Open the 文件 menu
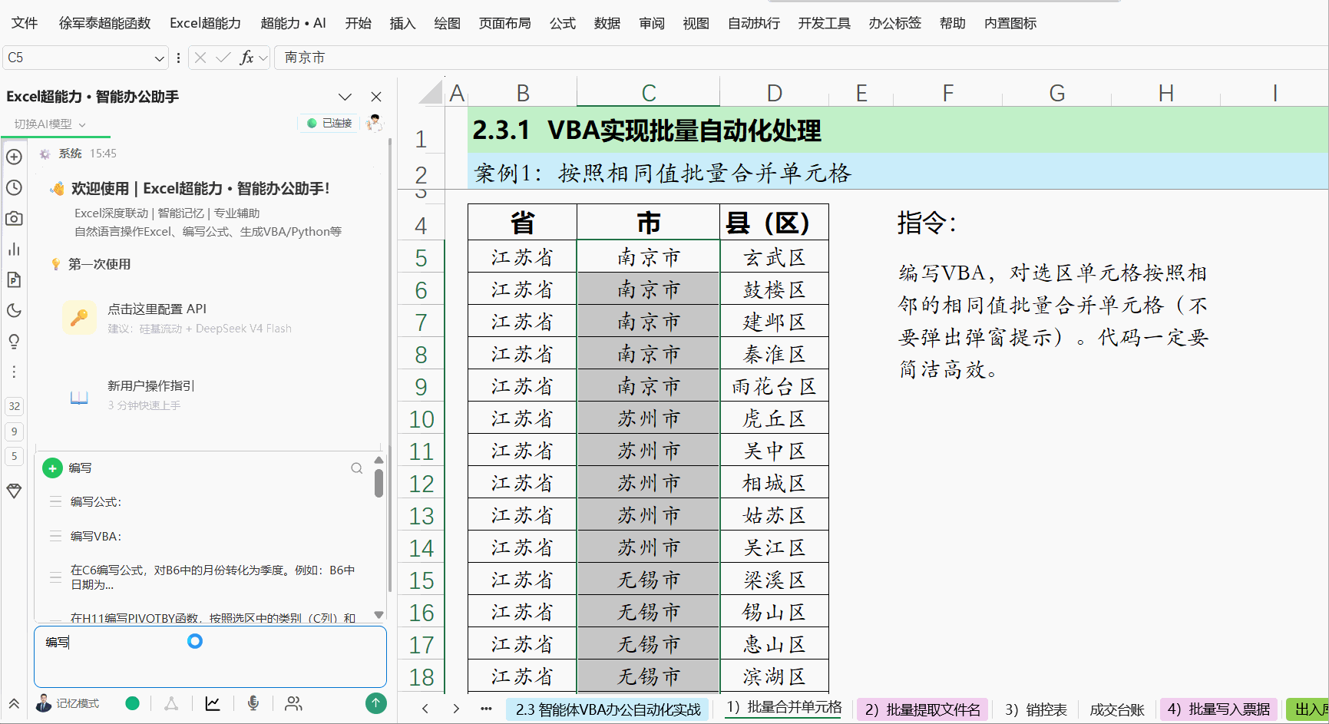 (25, 23)
